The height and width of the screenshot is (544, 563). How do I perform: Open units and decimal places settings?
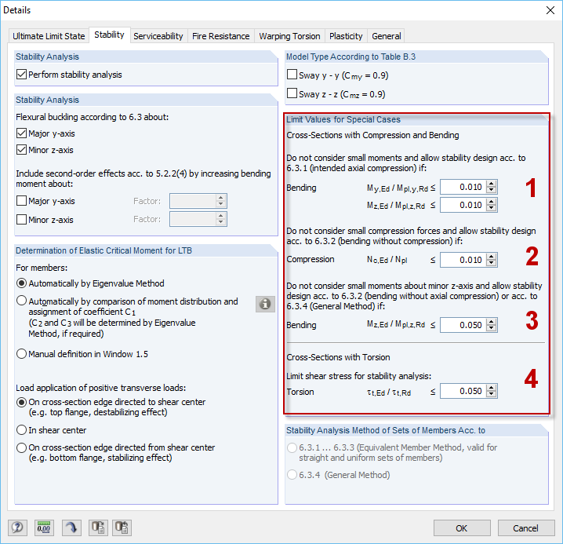click(44, 528)
